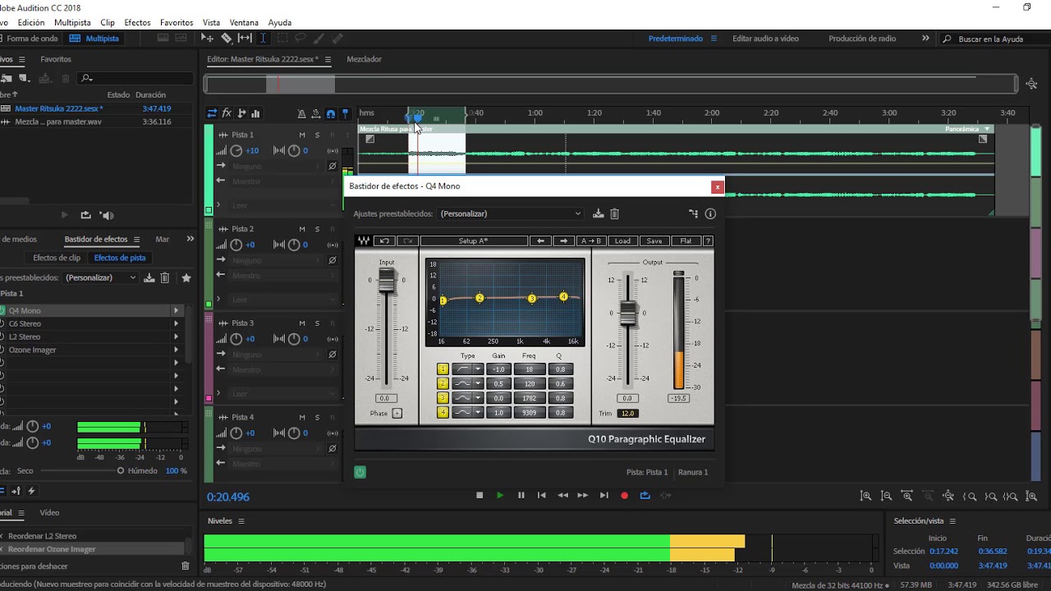This screenshot has height=591, width=1051.
Task: Click the Record button in transport
Action: pyautogui.click(x=624, y=495)
